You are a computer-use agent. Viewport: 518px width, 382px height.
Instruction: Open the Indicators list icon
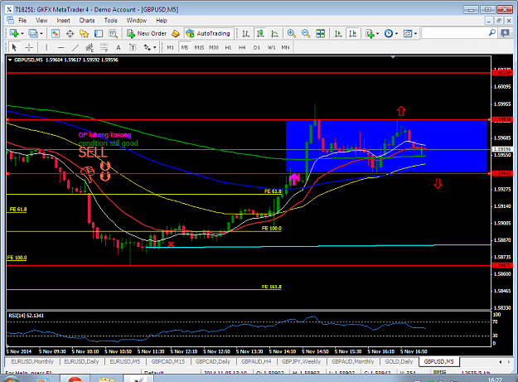click(370, 33)
